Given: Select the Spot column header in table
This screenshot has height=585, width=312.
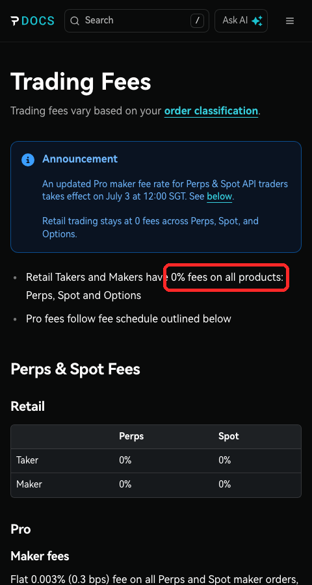Looking at the screenshot, I should point(228,436).
